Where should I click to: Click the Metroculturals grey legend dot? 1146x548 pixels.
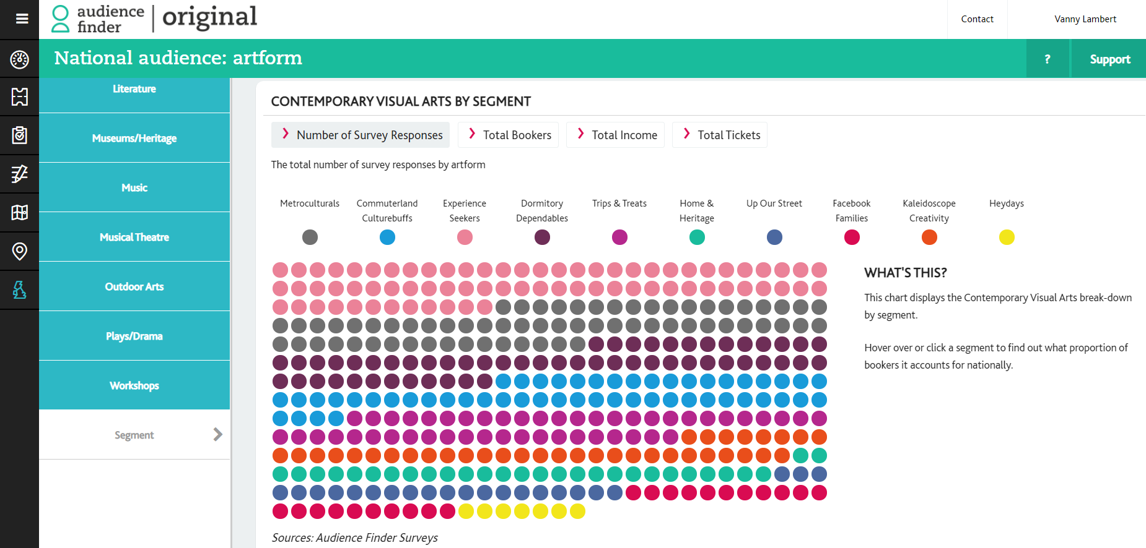tap(310, 237)
